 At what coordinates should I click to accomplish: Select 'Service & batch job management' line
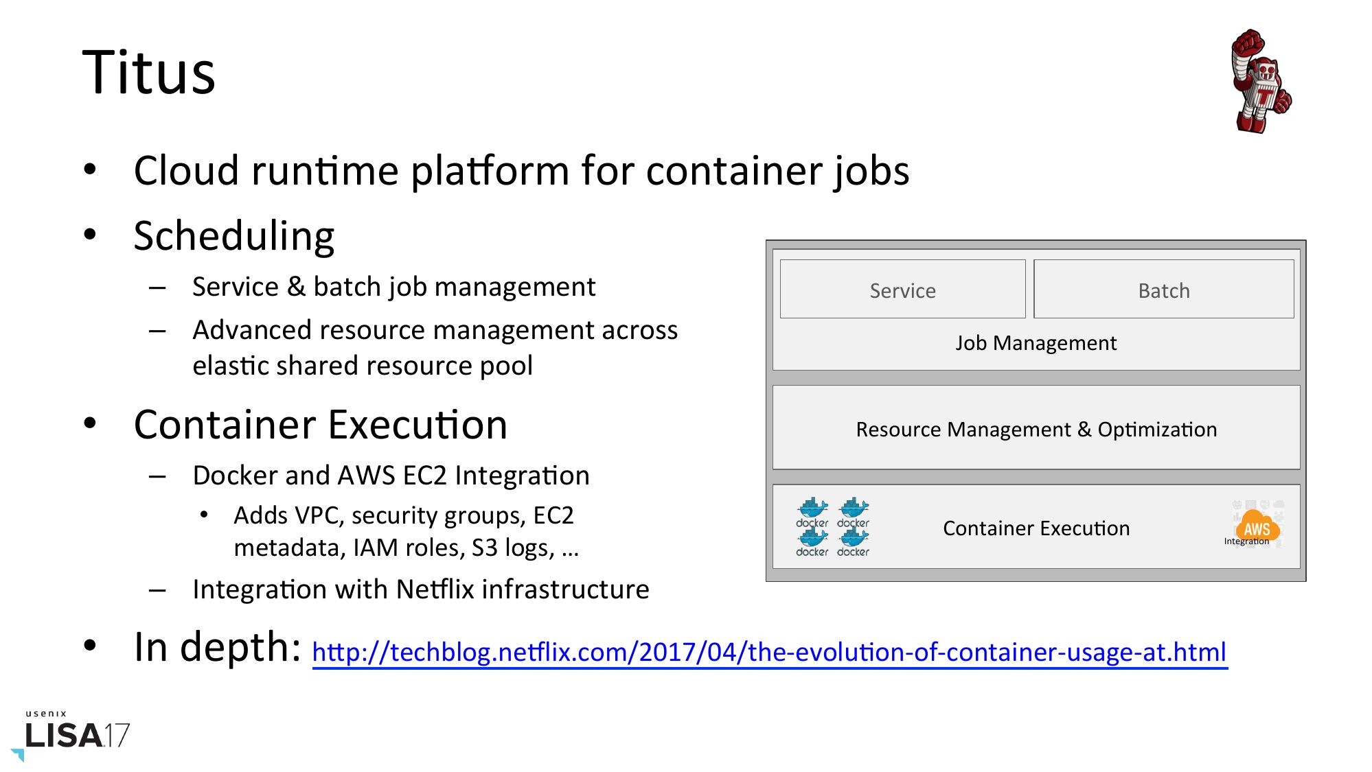click(x=393, y=287)
